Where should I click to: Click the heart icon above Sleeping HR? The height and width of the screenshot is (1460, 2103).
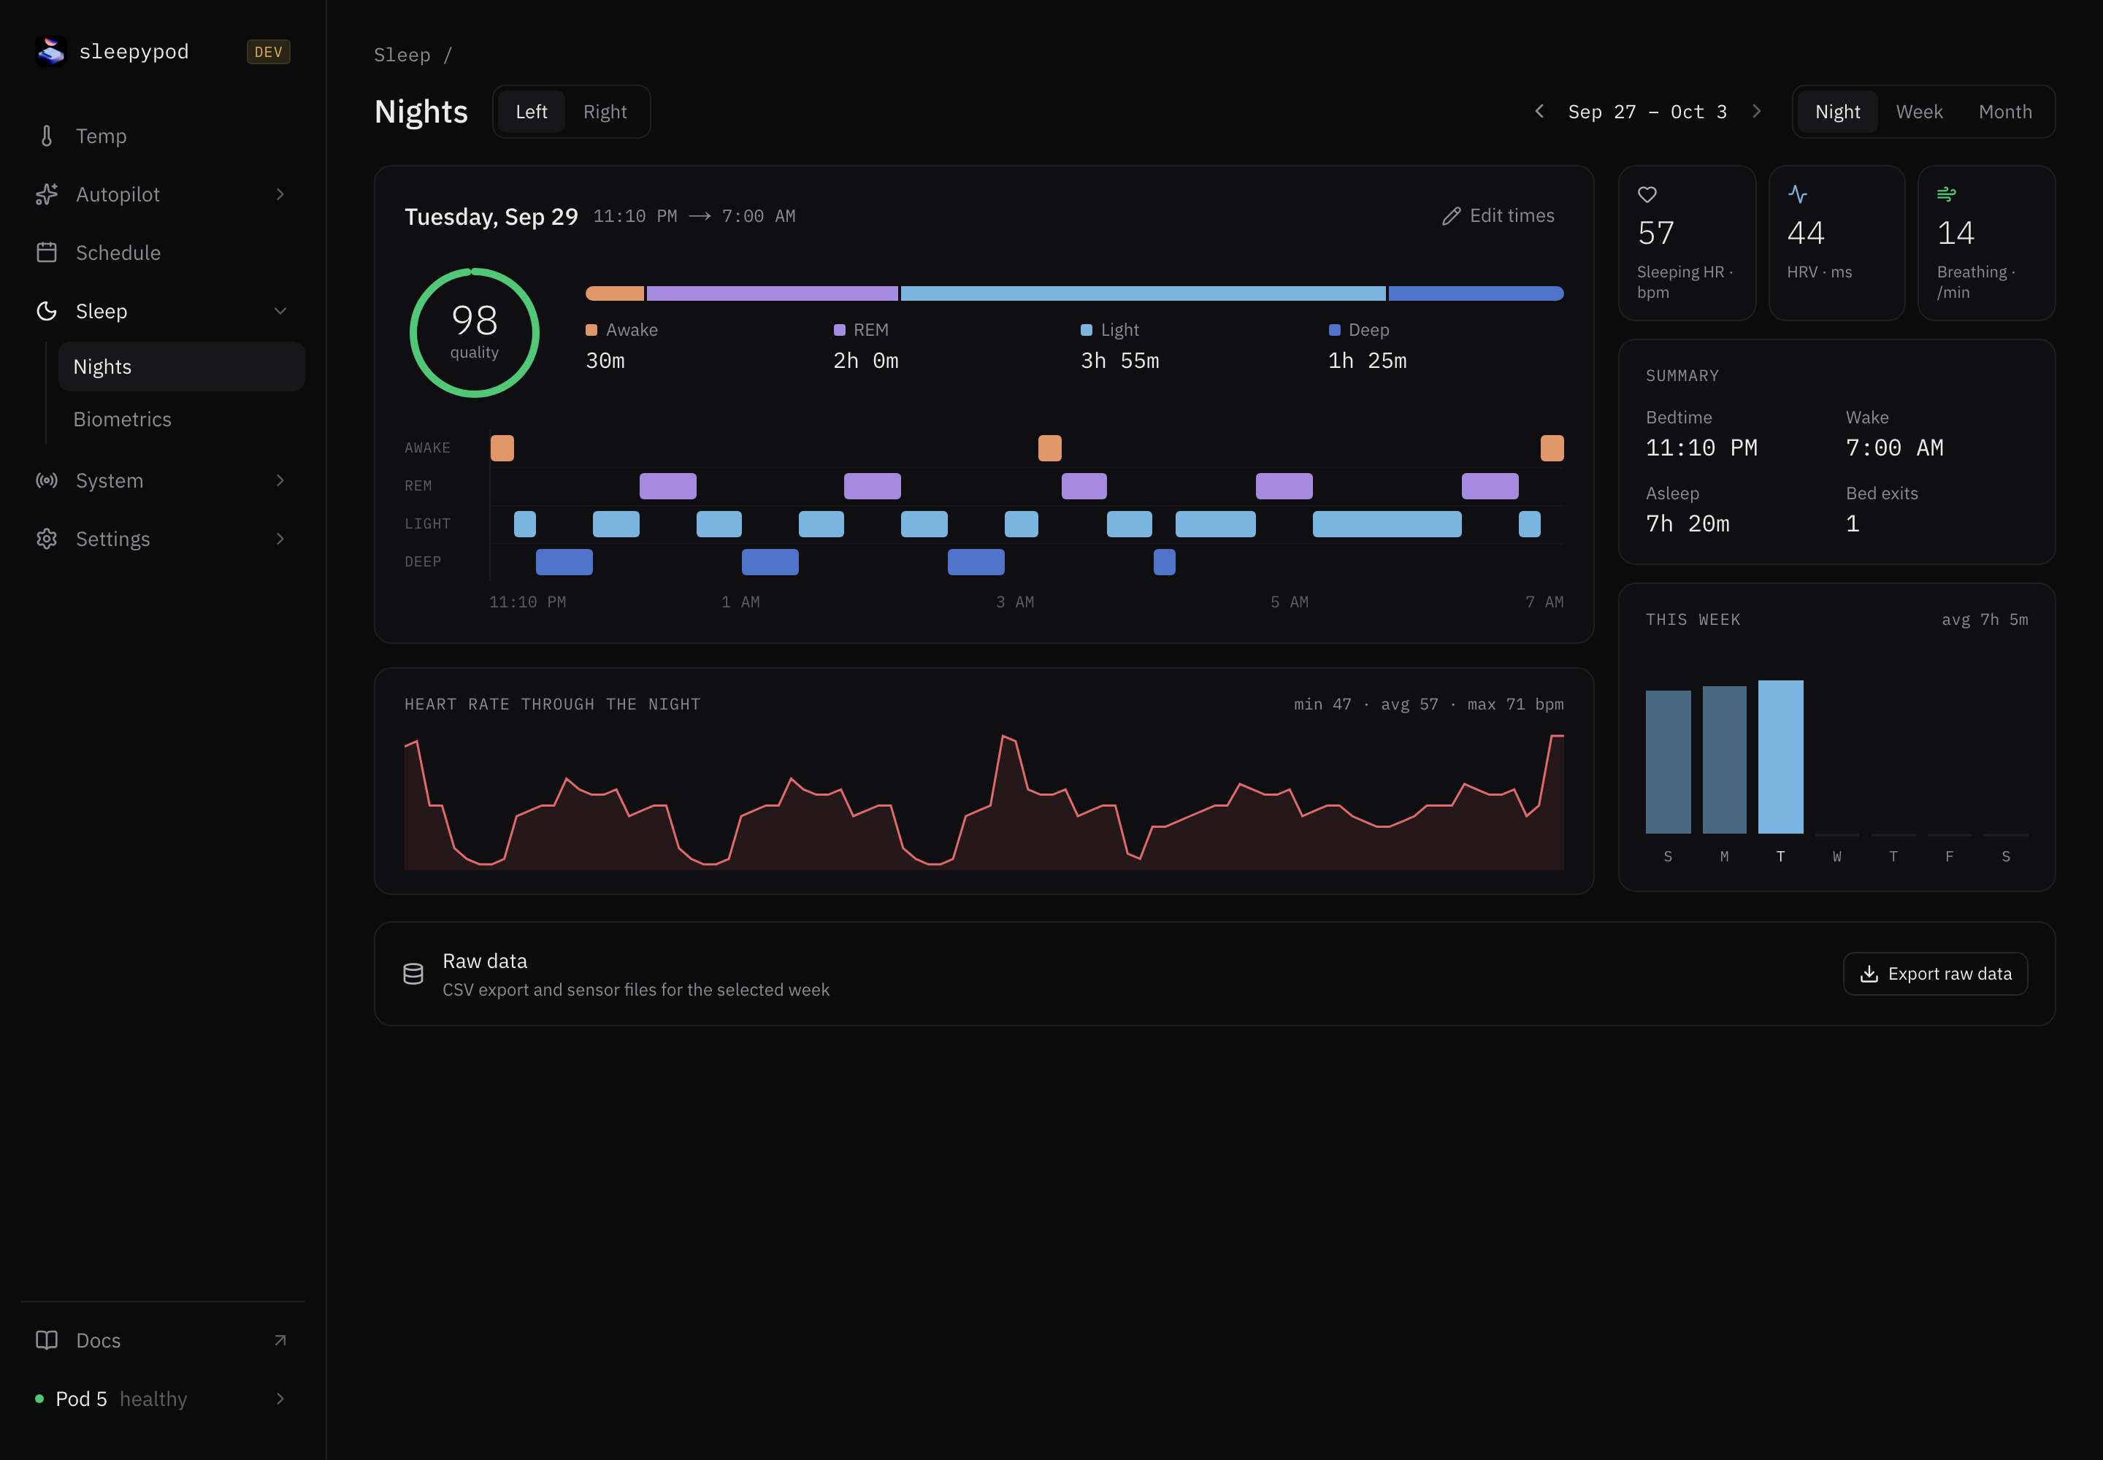click(x=1647, y=194)
